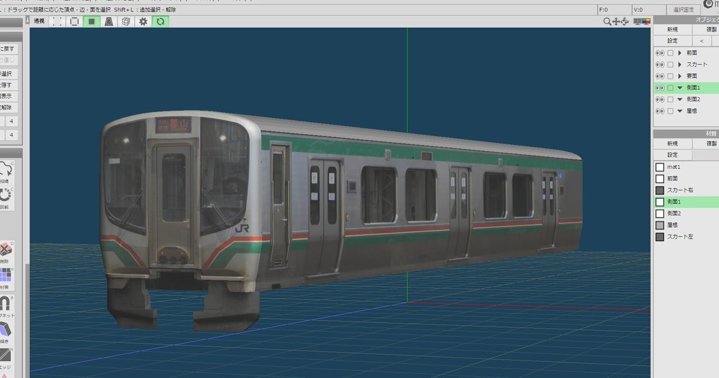Click the 側面2 material color swatch
Viewport: 719px width, 378px height.
tap(660, 213)
